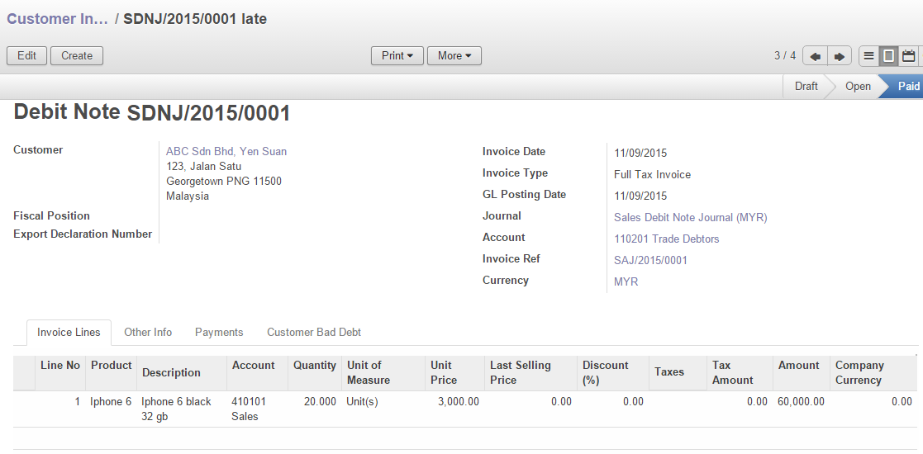The height and width of the screenshot is (454, 923).
Task: Switch to the Other Info tab
Action: [148, 333]
